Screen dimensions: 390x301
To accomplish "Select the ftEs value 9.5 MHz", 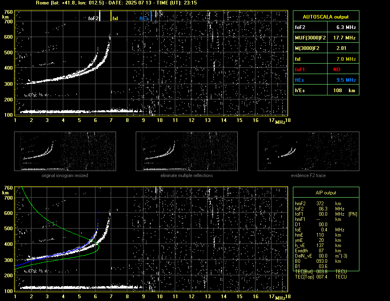I will click(346, 80).
